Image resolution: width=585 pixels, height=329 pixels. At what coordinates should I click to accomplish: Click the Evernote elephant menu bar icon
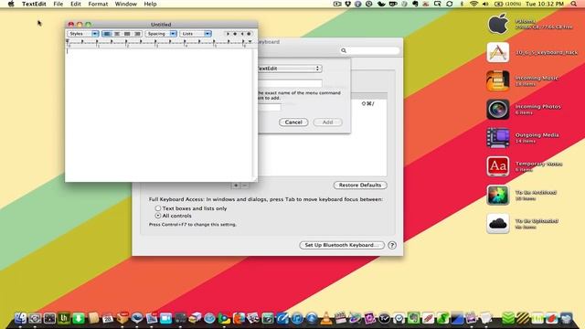coord(415,4)
